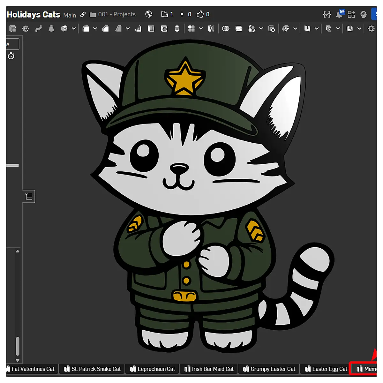
Task: Open the variable studio braces icon
Action: 327,14
